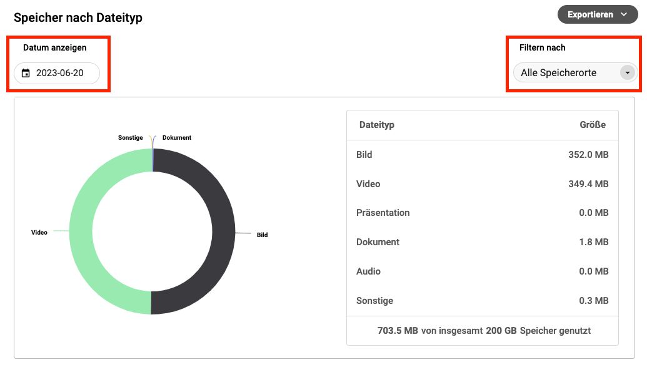This screenshot has width=647, height=370.
Task: Select the Audio table row
Action: pyautogui.click(x=482, y=271)
